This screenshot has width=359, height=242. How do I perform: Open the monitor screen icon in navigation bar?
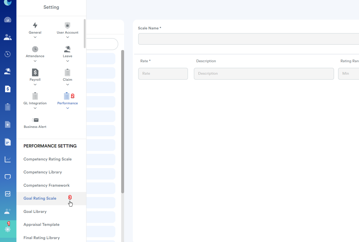coord(8,177)
